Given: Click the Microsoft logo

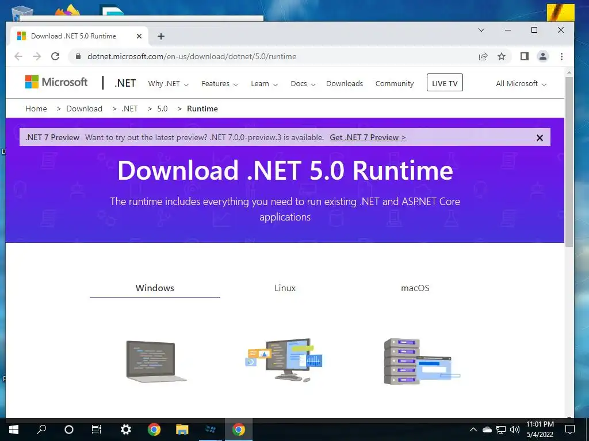Looking at the screenshot, I should click(x=56, y=82).
